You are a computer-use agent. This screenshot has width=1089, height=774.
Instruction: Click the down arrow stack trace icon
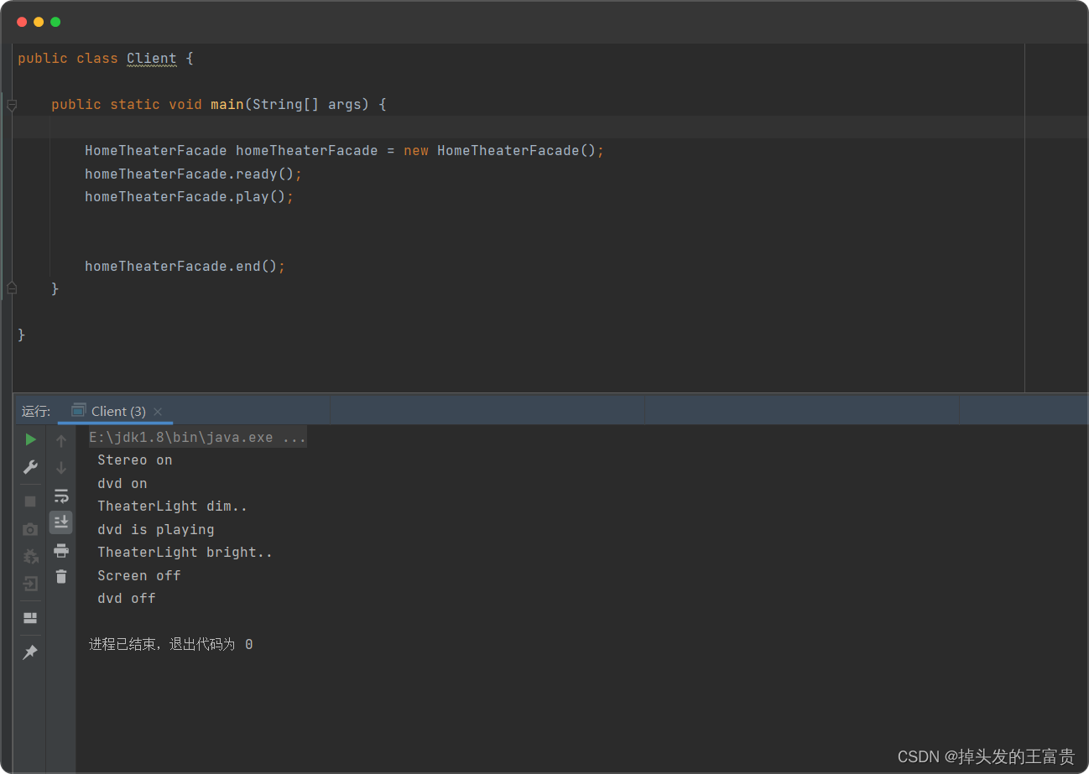(61, 468)
